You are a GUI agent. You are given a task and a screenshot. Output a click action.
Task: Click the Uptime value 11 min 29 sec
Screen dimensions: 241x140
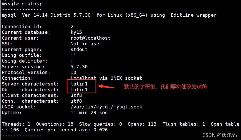(x=89, y=113)
